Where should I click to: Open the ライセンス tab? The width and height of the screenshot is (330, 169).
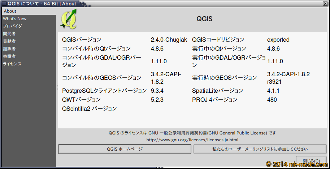point(12,64)
